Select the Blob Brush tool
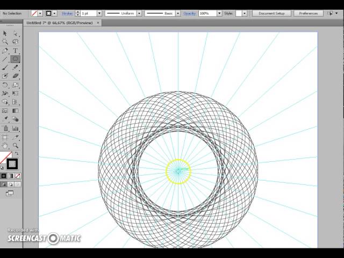This screenshot has height=258, width=344. pyautogui.click(x=5, y=76)
